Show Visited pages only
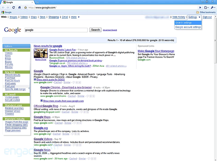Screen dimensions: 217x161 coord(12,97)
